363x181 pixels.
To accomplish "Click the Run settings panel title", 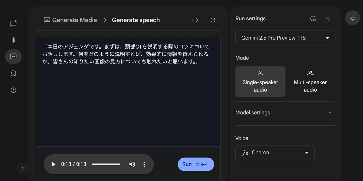I will coord(250,19).
